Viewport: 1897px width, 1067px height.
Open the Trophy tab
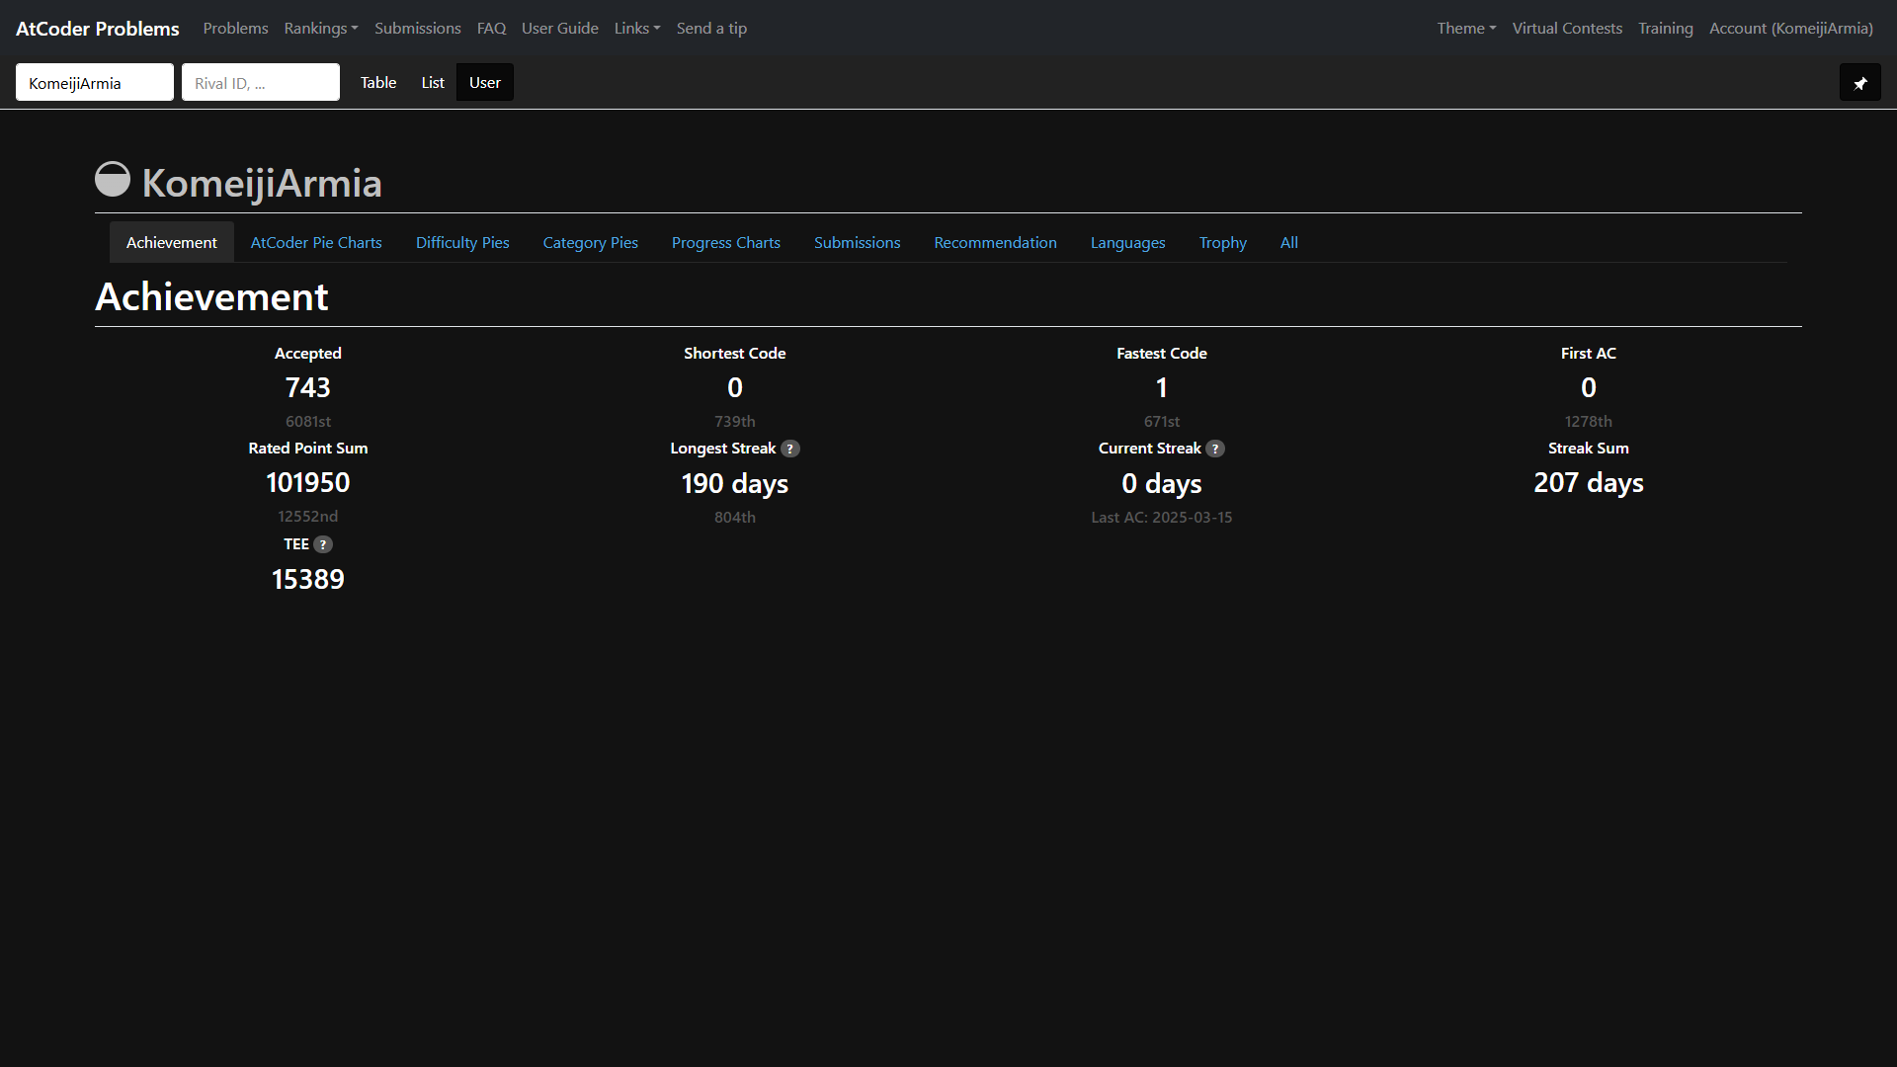(1223, 243)
